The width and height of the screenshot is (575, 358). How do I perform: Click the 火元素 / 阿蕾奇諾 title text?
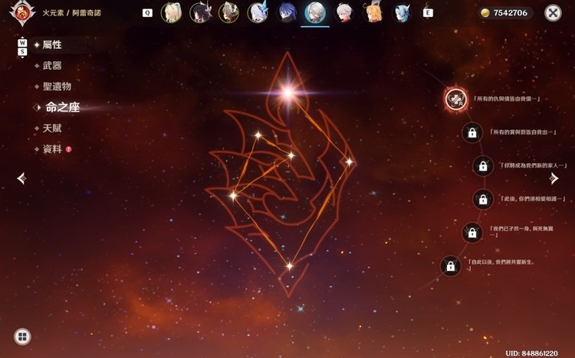tap(72, 13)
